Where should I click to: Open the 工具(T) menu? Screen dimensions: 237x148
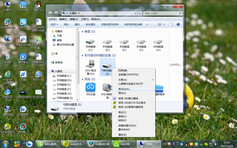point(84,19)
